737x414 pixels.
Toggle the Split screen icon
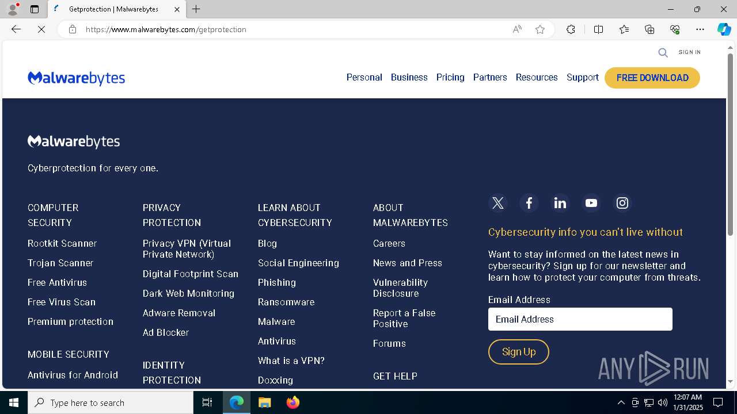click(x=598, y=29)
